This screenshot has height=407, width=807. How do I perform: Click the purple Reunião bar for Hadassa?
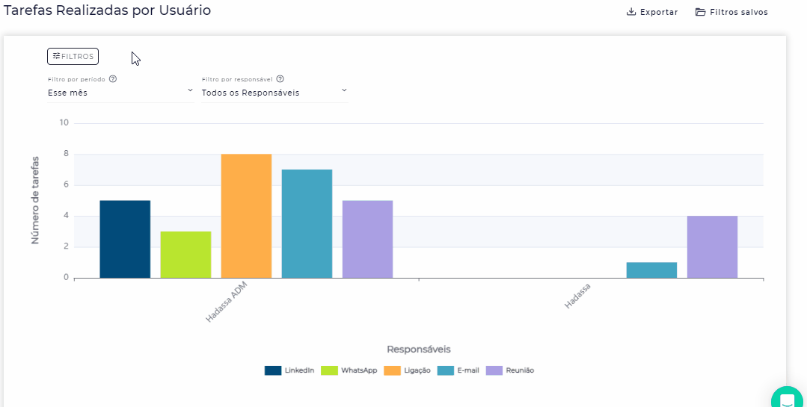click(712, 246)
